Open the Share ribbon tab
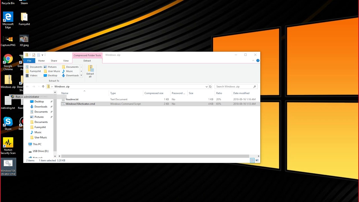This screenshot has width=359, height=202. pyautogui.click(x=54, y=61)
